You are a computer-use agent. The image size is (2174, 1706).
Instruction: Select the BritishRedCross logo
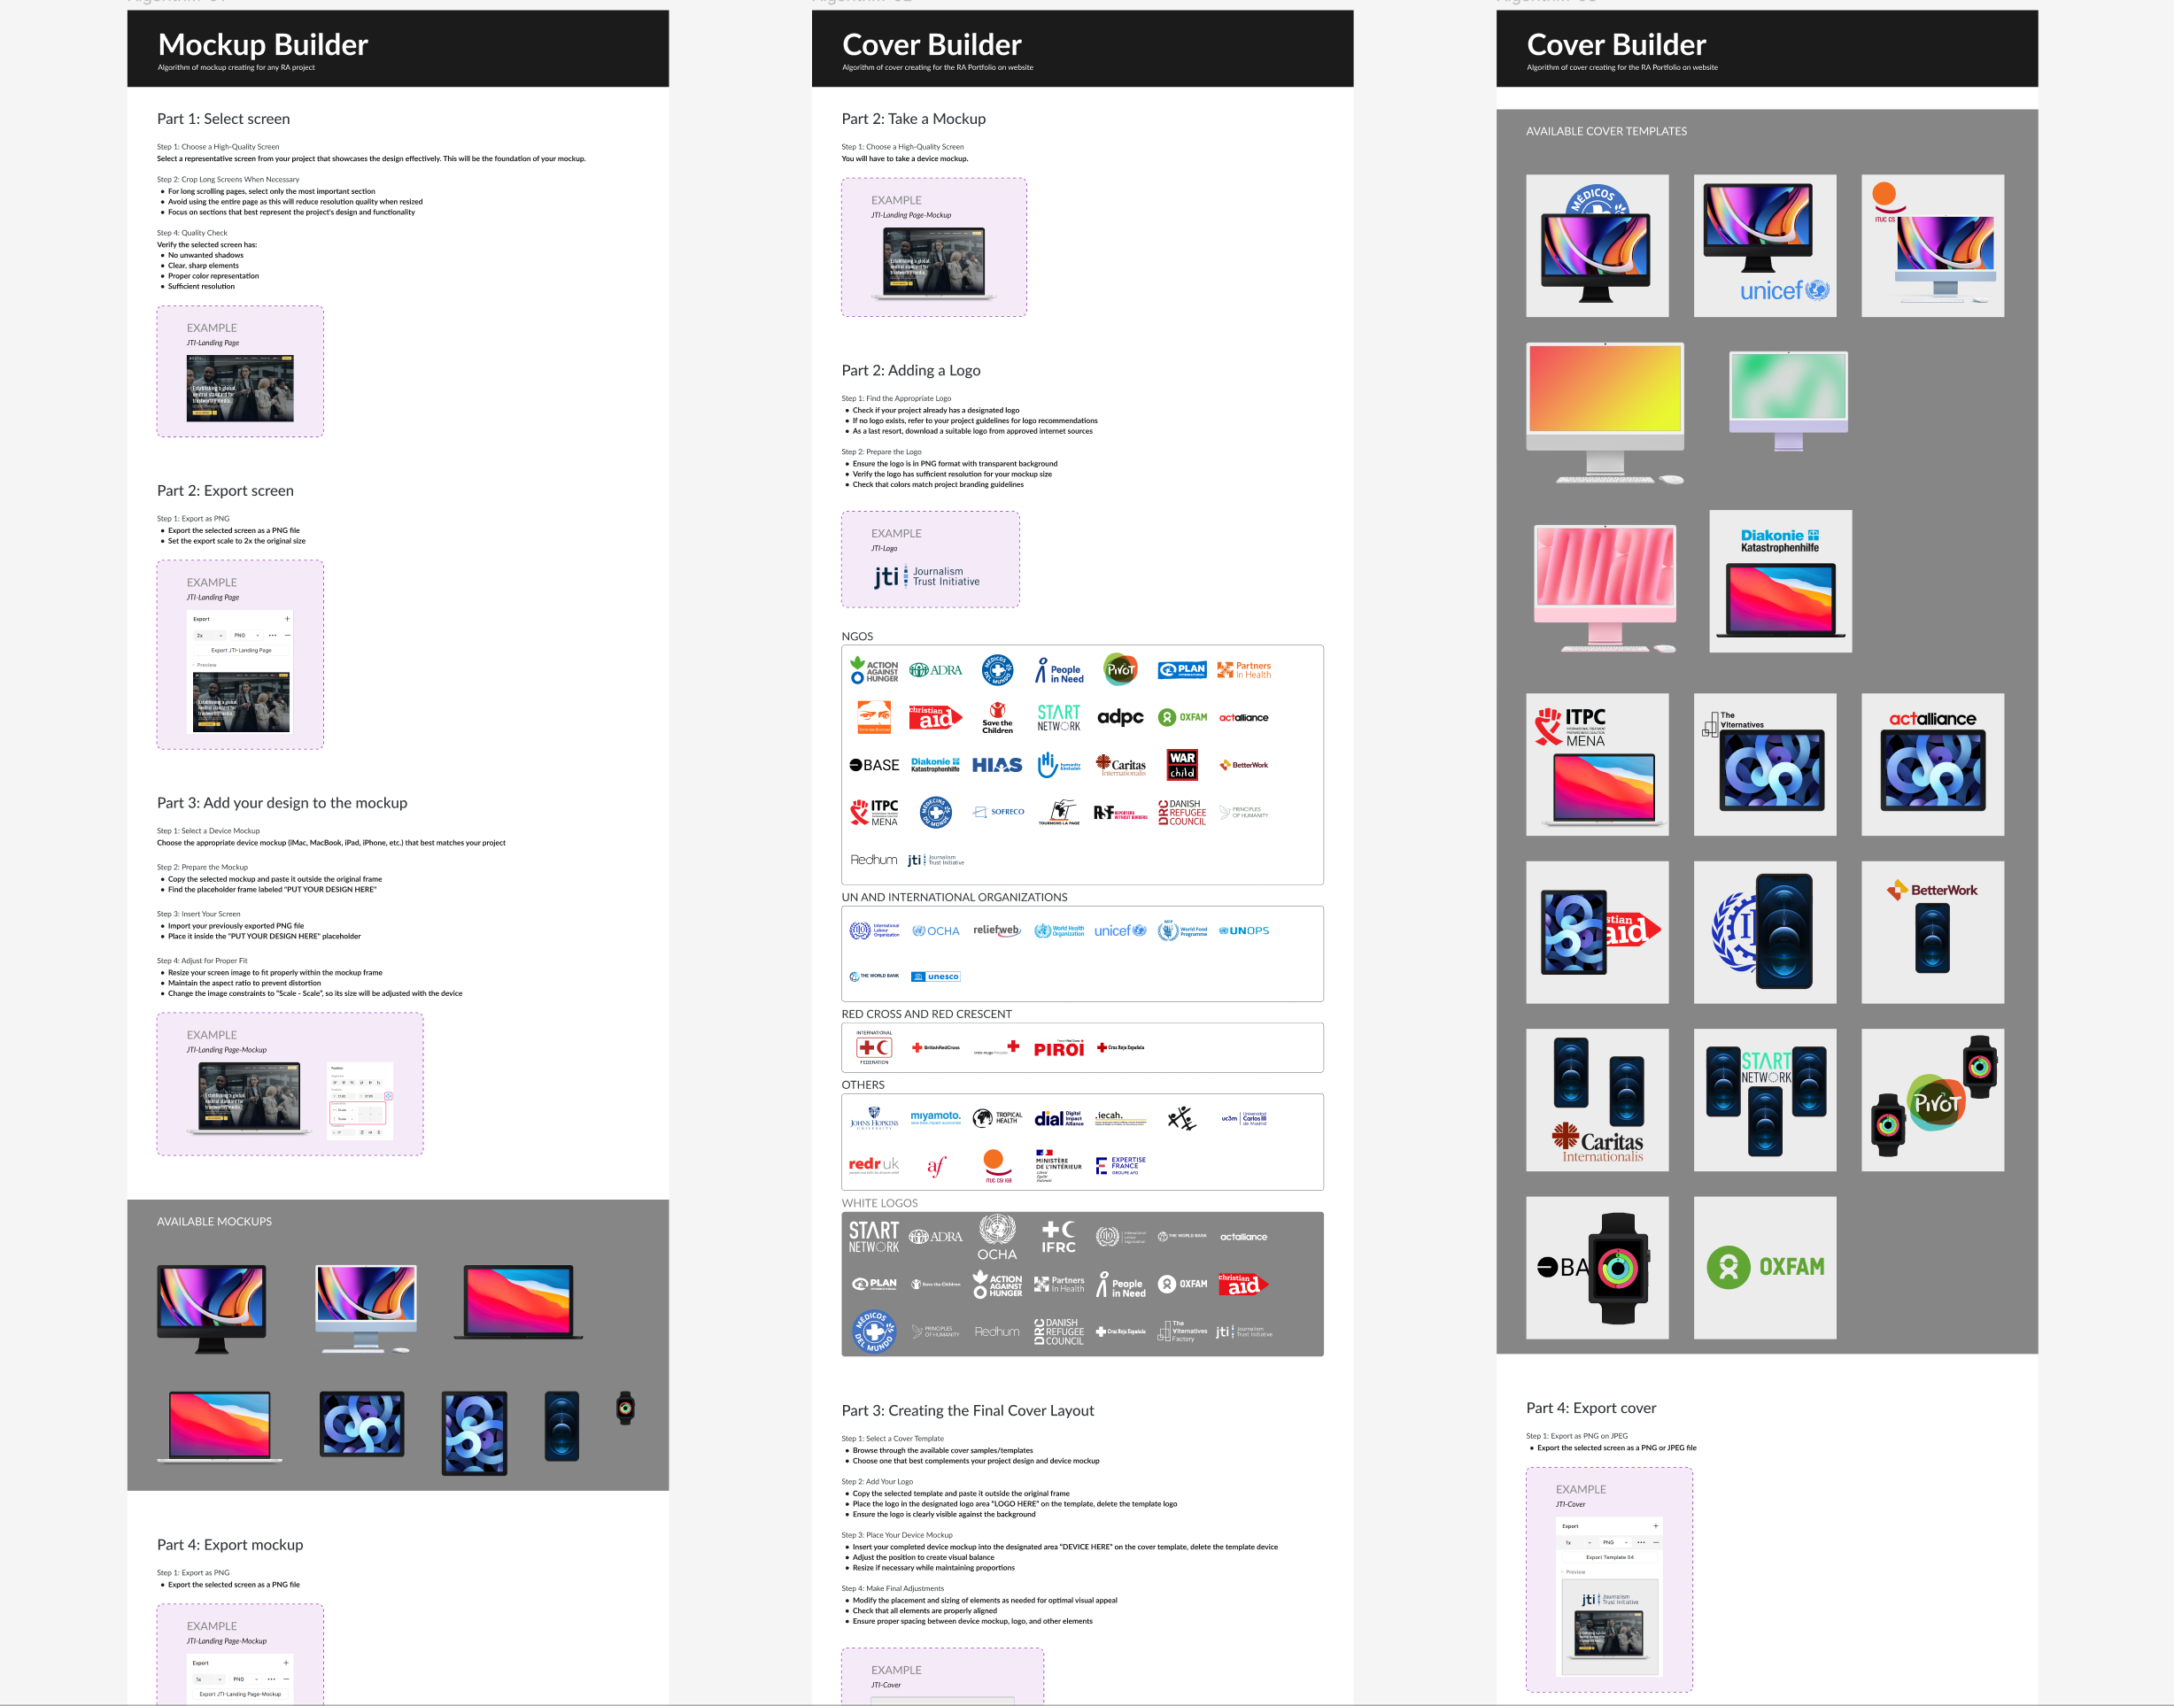[935, 1048]
